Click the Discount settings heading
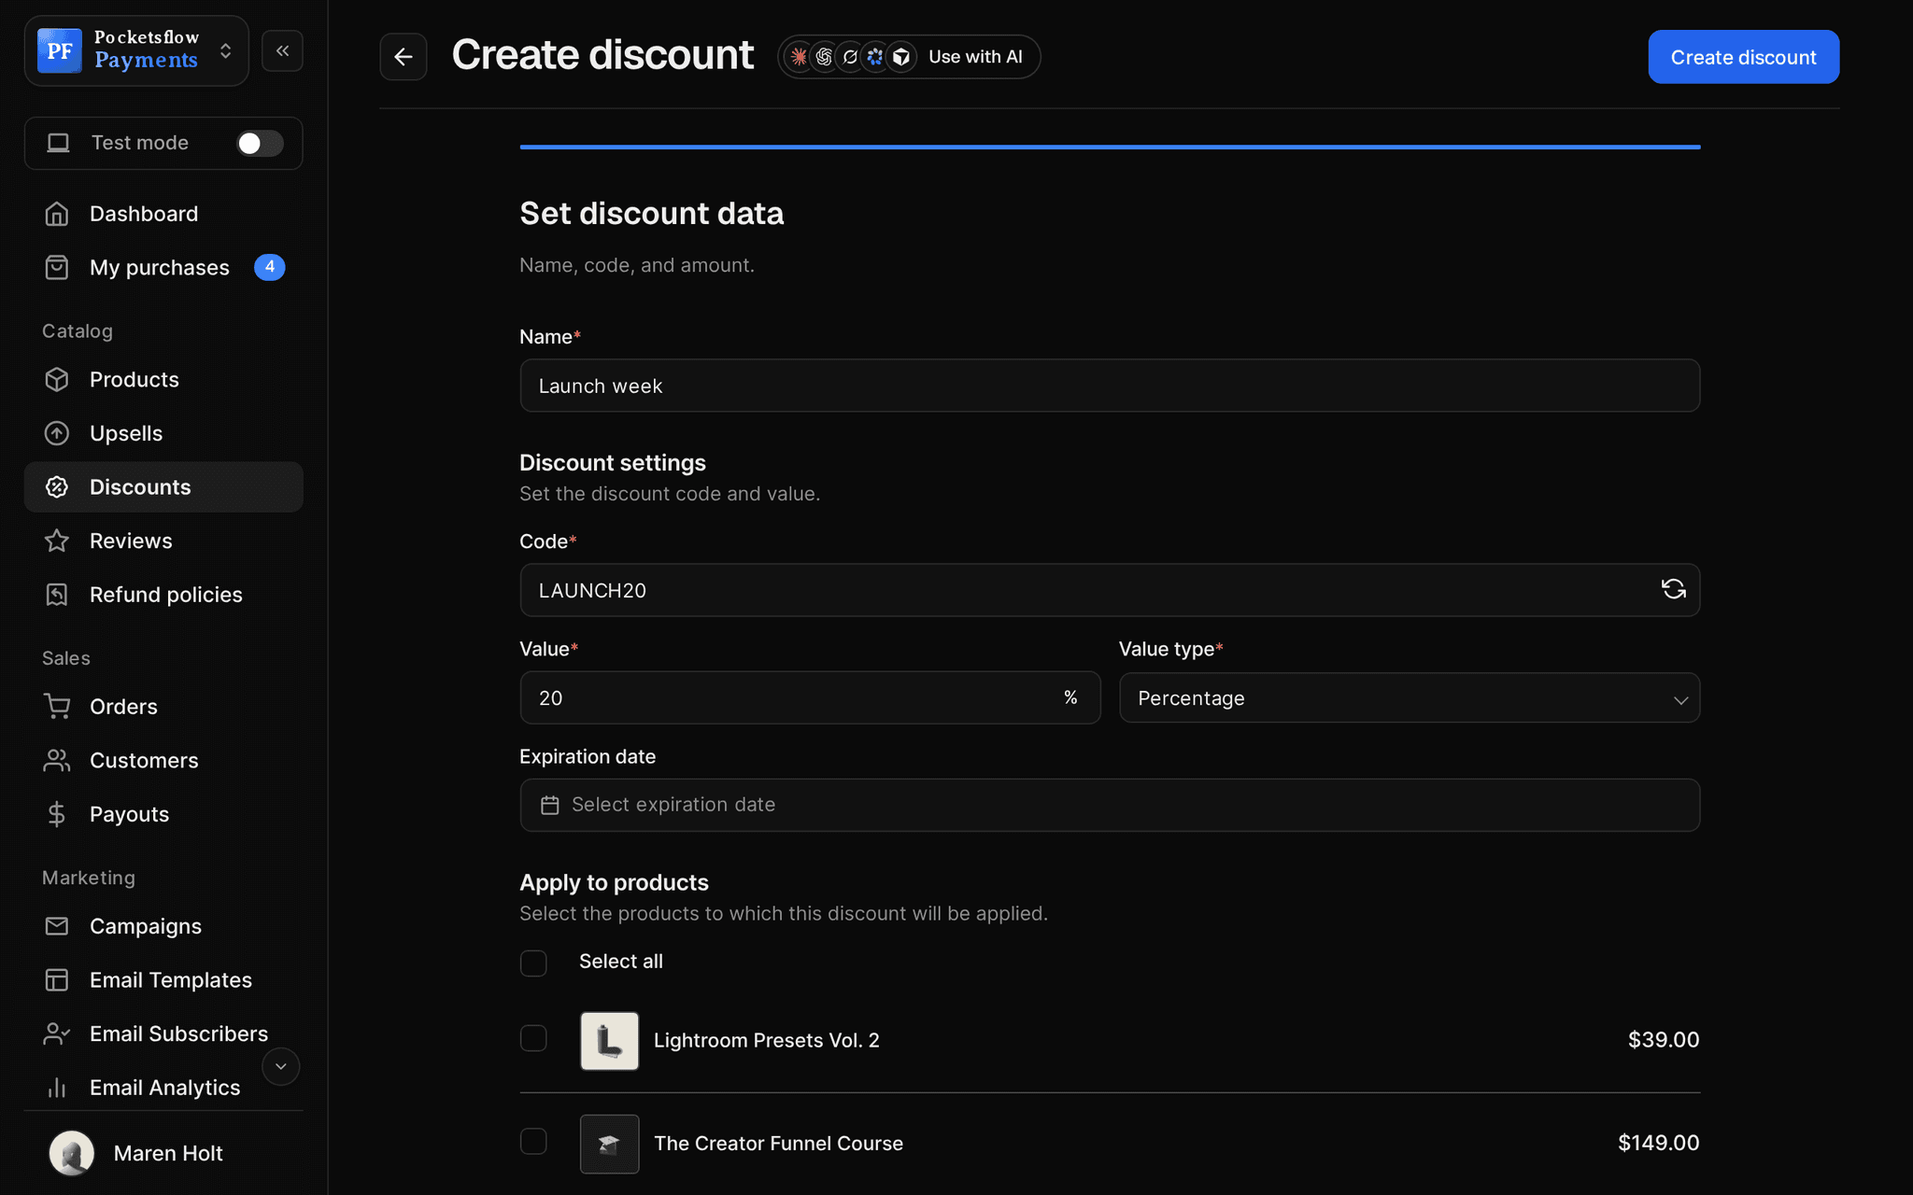 pyautogui.click(x=612, y=463)
